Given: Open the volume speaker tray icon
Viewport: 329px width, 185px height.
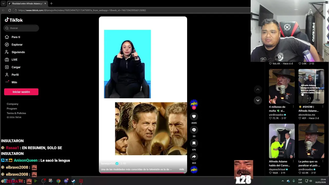Looking at the screenshot, I should [310, 181].
